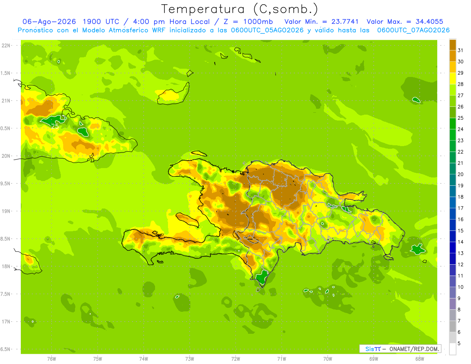The image size is (471, 364).
Task: Click the legend value "25"
Action: click(x=461, y=118)
